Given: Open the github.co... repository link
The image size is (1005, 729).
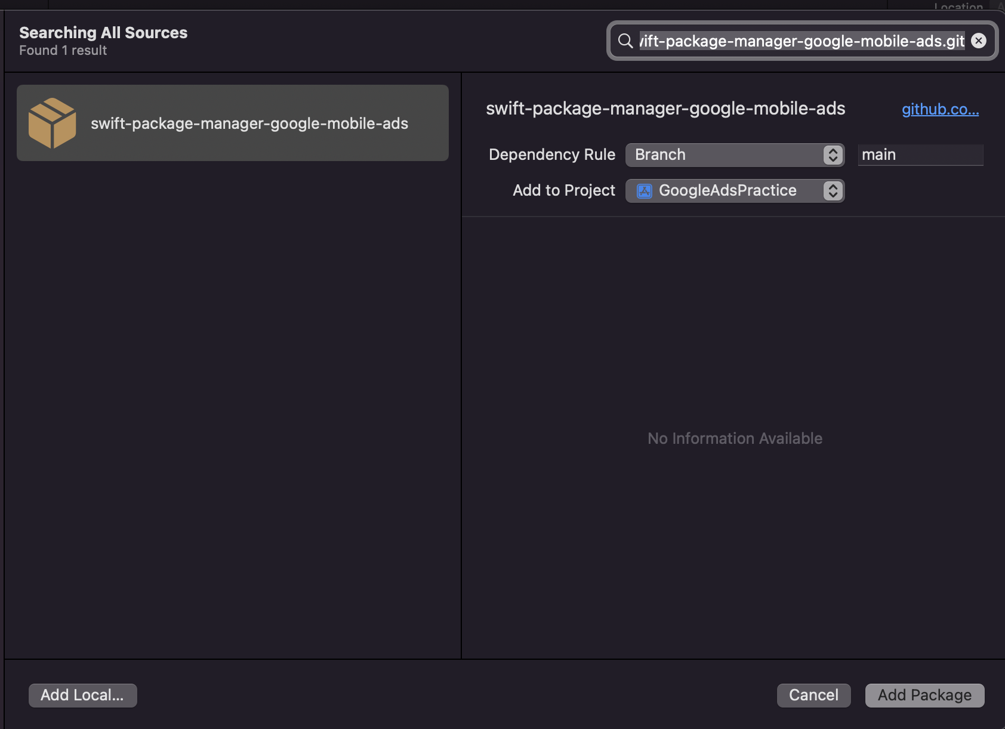Looking at the screenshot, I should pos(940,109).
